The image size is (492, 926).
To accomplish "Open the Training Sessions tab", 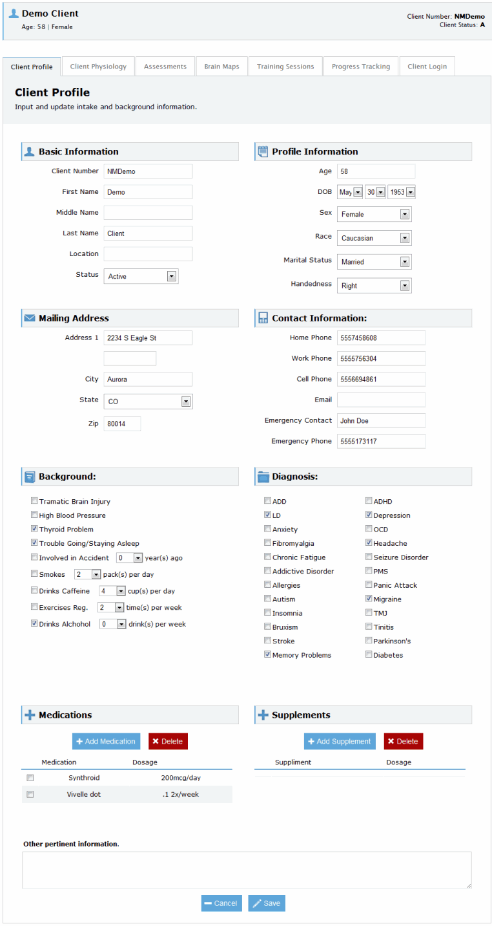I will 285,67.
